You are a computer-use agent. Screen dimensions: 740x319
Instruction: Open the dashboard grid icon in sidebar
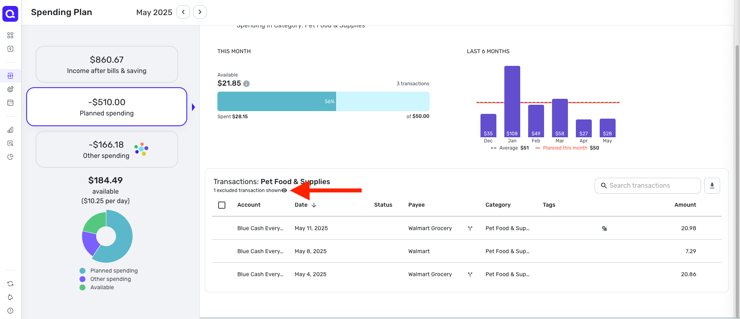click(10, 35)
